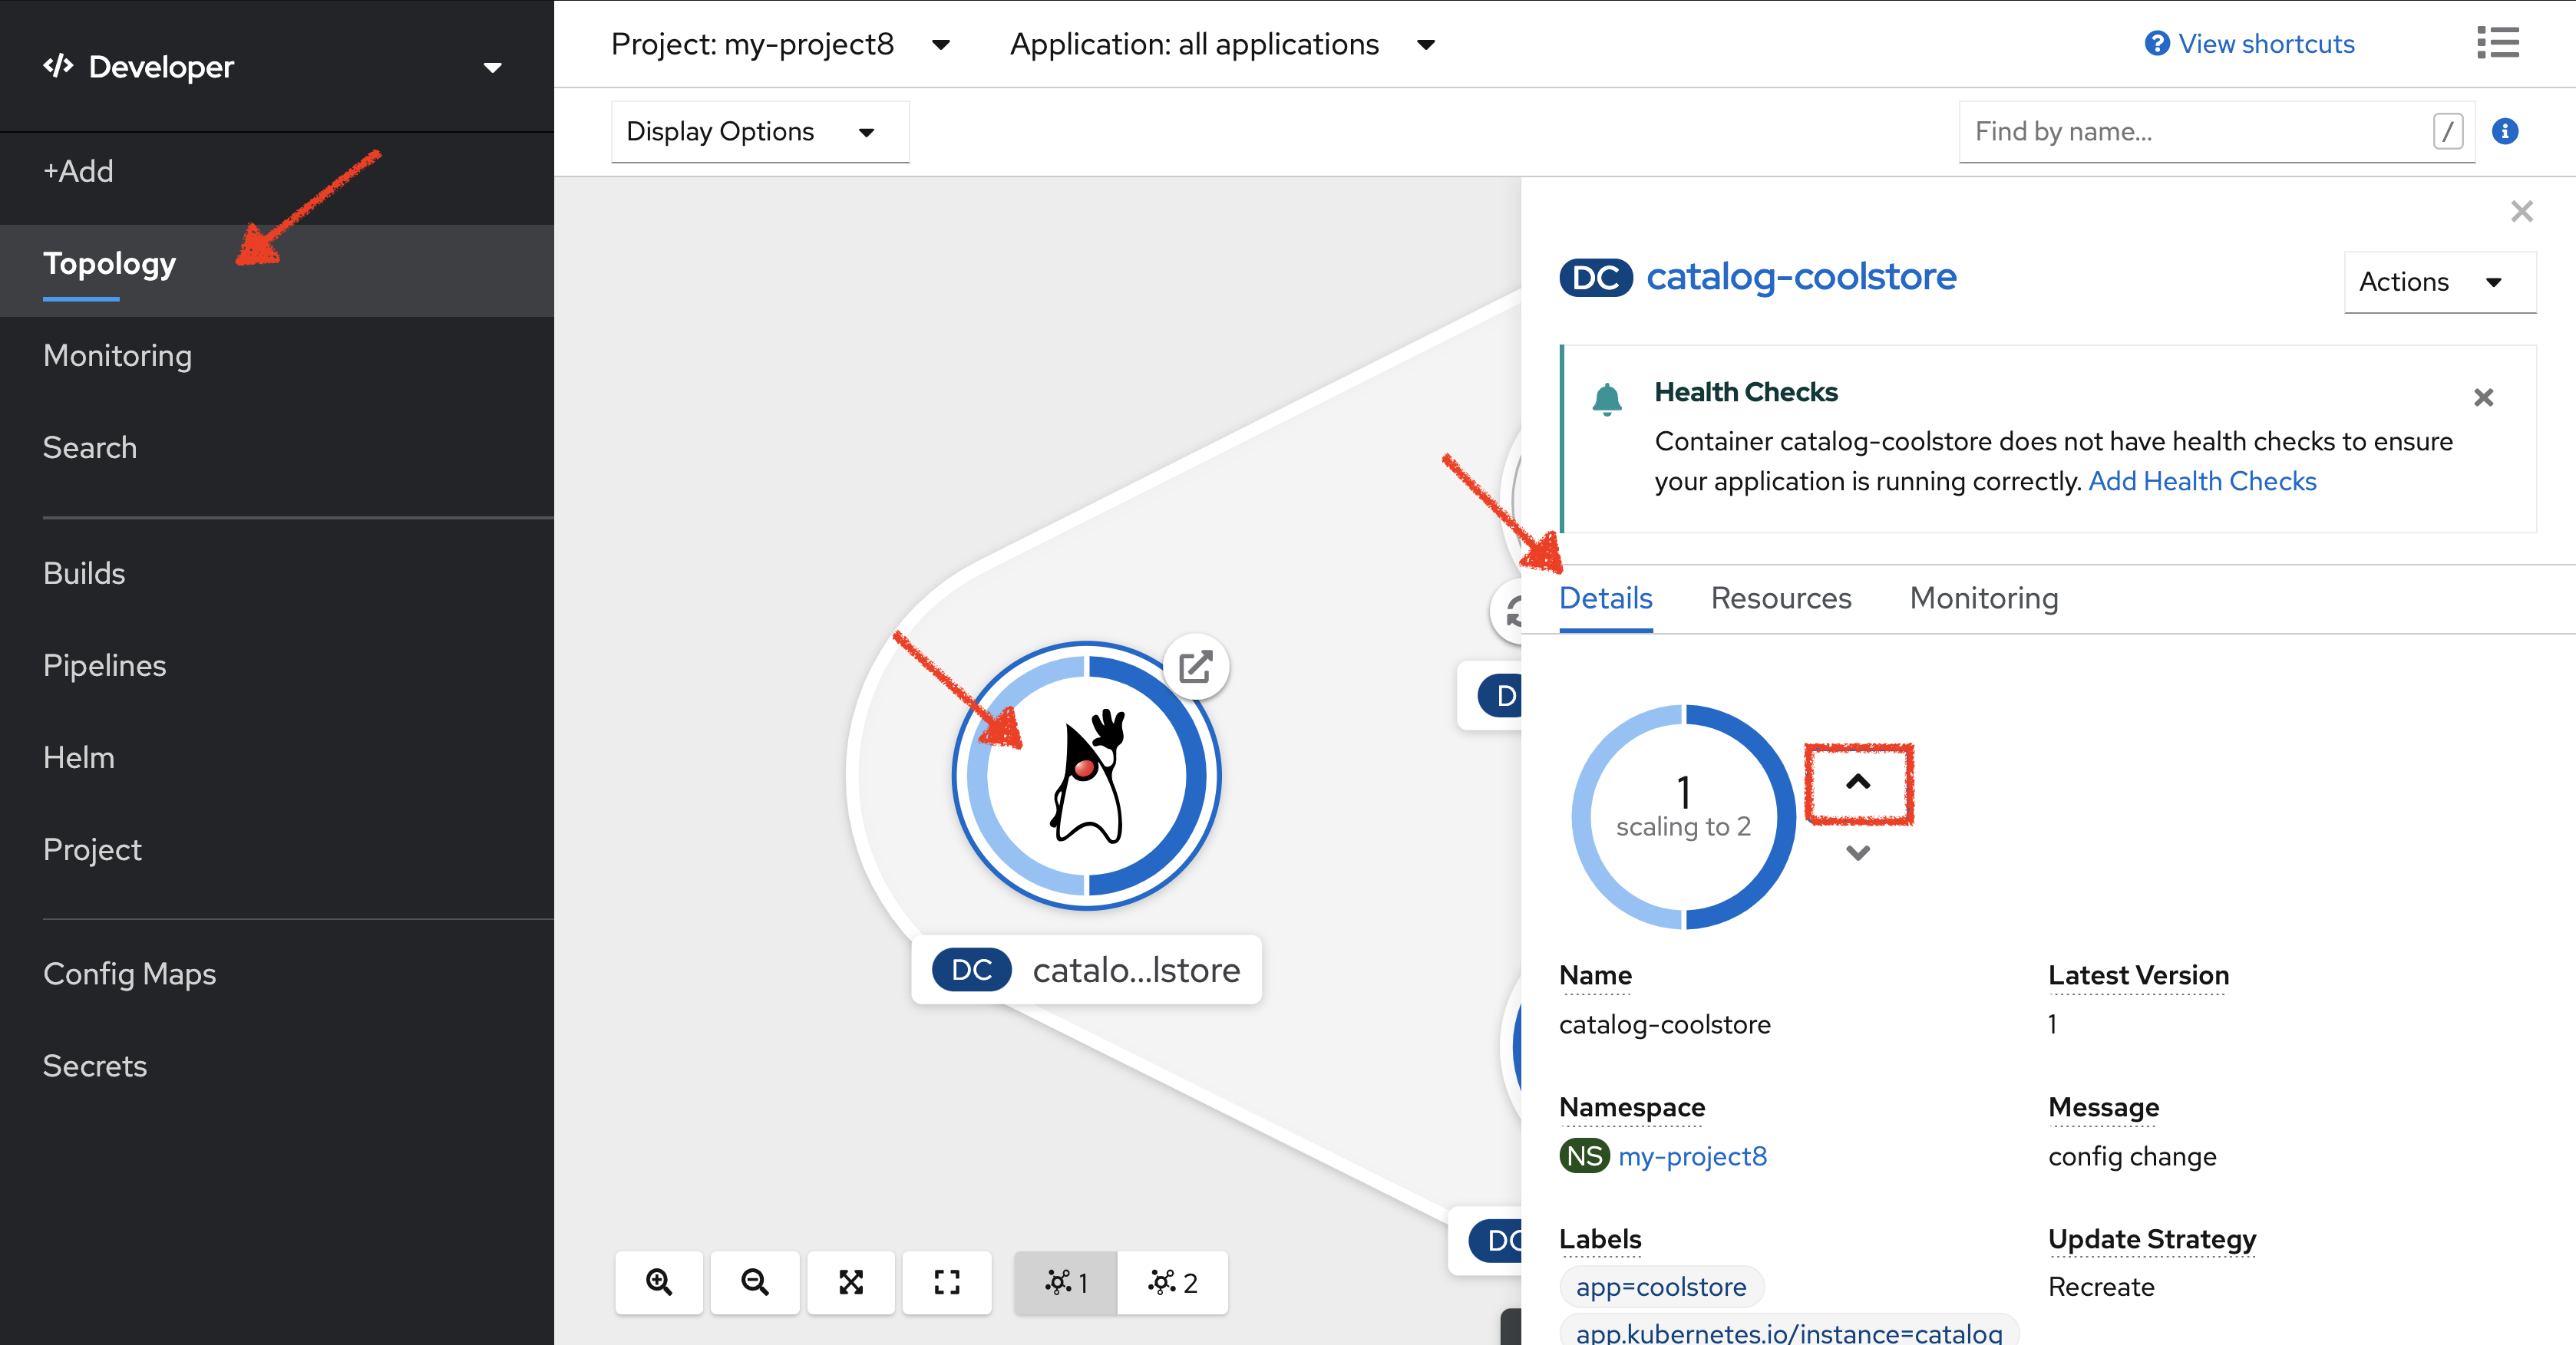Switch to the Resources tab
This screenshot has height=1345, width=2576.
pyautogui.click(x=1781, y=598)
